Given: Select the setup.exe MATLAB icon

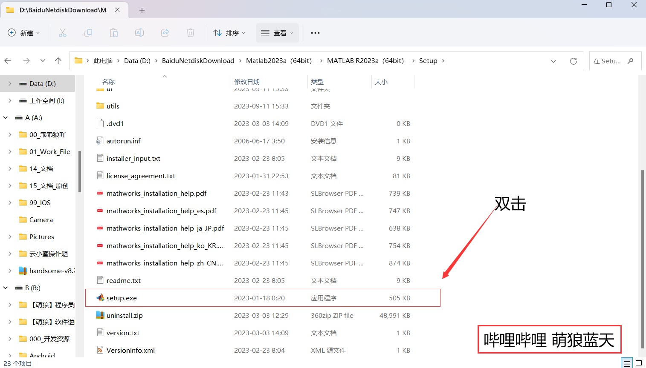Looking at the screenshot, I should coord(100,298).
